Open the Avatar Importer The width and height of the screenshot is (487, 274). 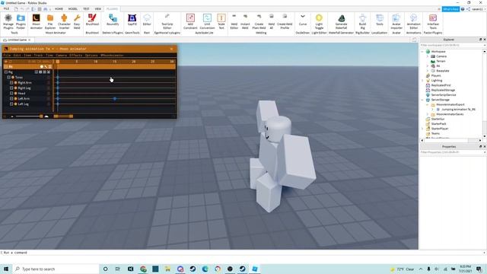tap(396, 22)
